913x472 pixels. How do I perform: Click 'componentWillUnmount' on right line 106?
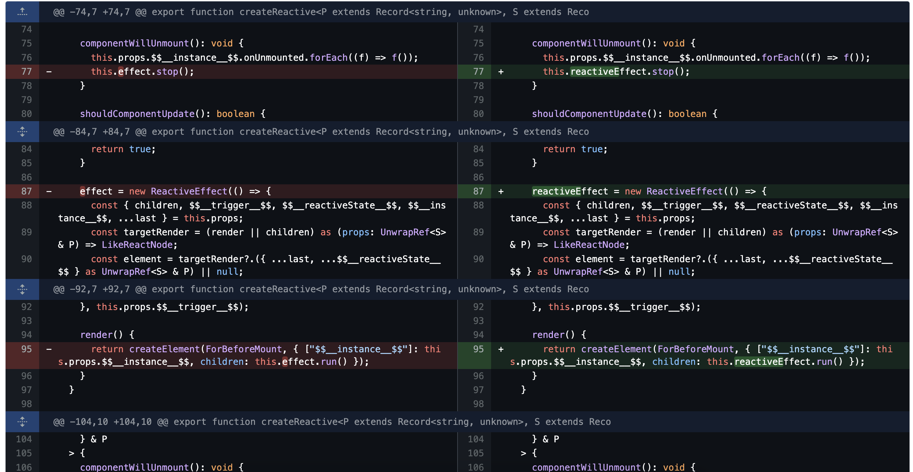pos(586,467)
